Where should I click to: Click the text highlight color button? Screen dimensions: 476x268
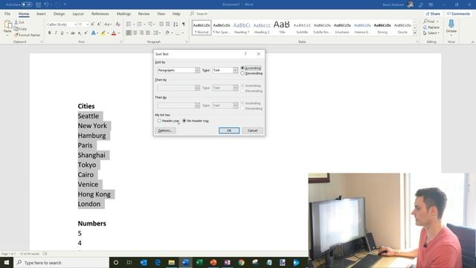coord(103,33)
